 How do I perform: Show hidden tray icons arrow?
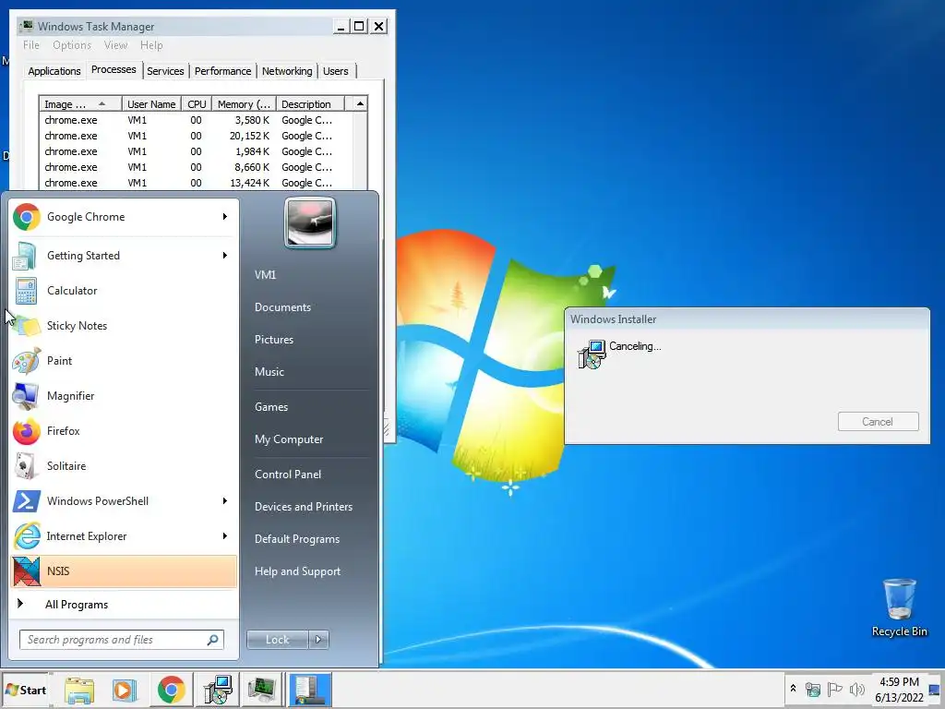[x=793, y=689]
